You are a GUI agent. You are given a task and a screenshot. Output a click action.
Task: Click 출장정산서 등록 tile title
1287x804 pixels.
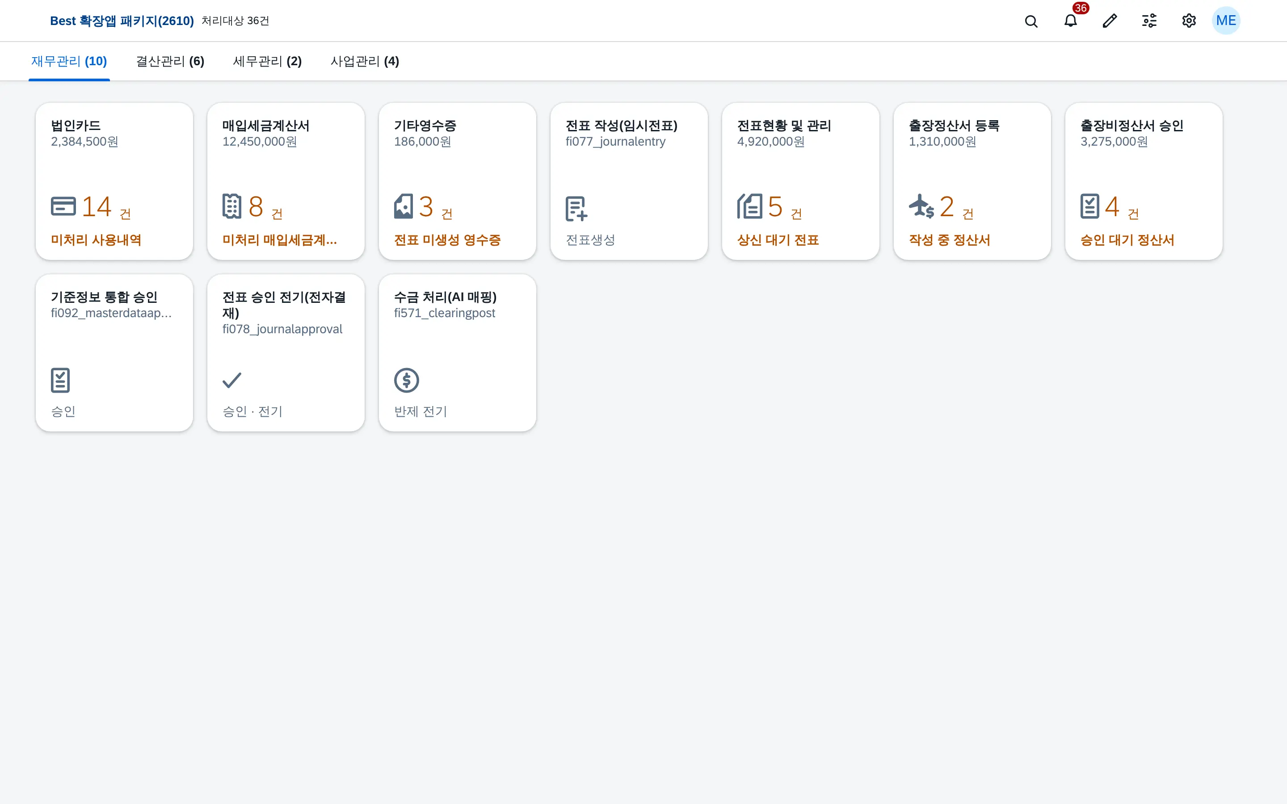pos(954,126)
